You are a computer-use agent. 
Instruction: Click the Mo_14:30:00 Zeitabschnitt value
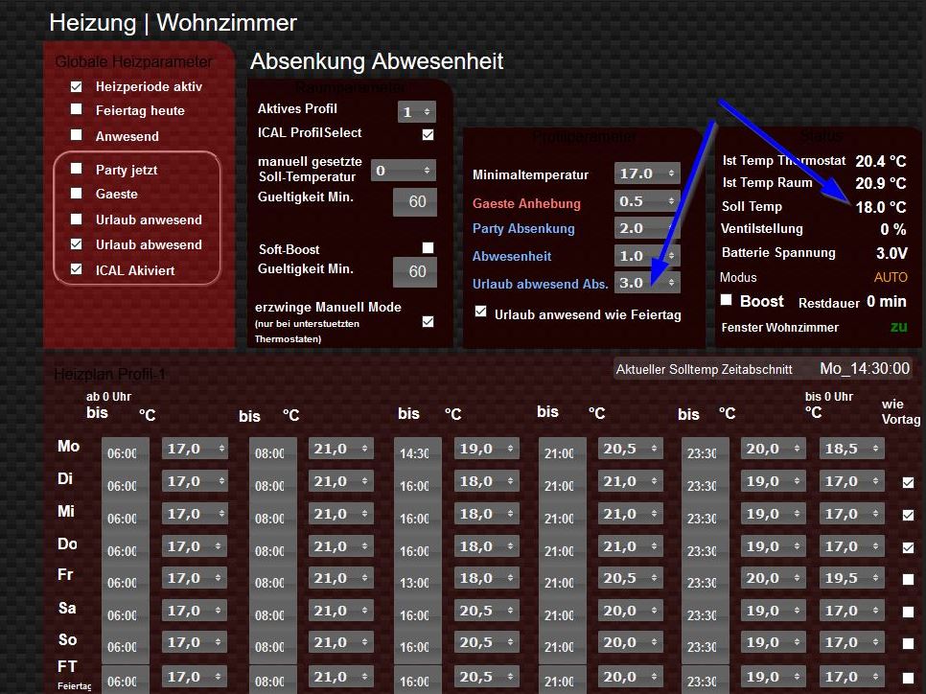[x=865, y=368]
